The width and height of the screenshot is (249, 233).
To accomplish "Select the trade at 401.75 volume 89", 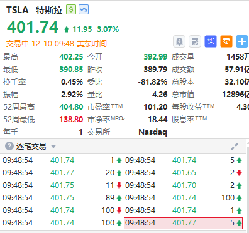I will point(62,198).
